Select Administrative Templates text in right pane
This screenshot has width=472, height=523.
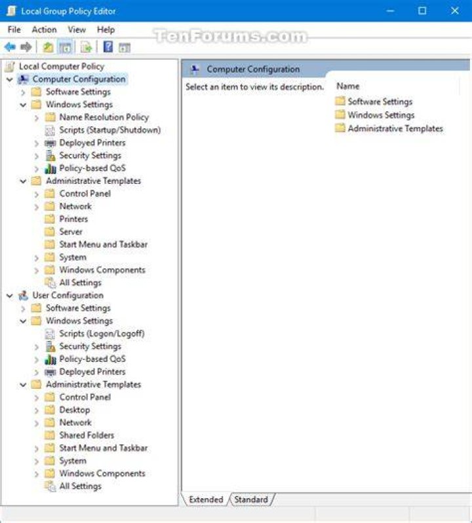tap(395, 128)
